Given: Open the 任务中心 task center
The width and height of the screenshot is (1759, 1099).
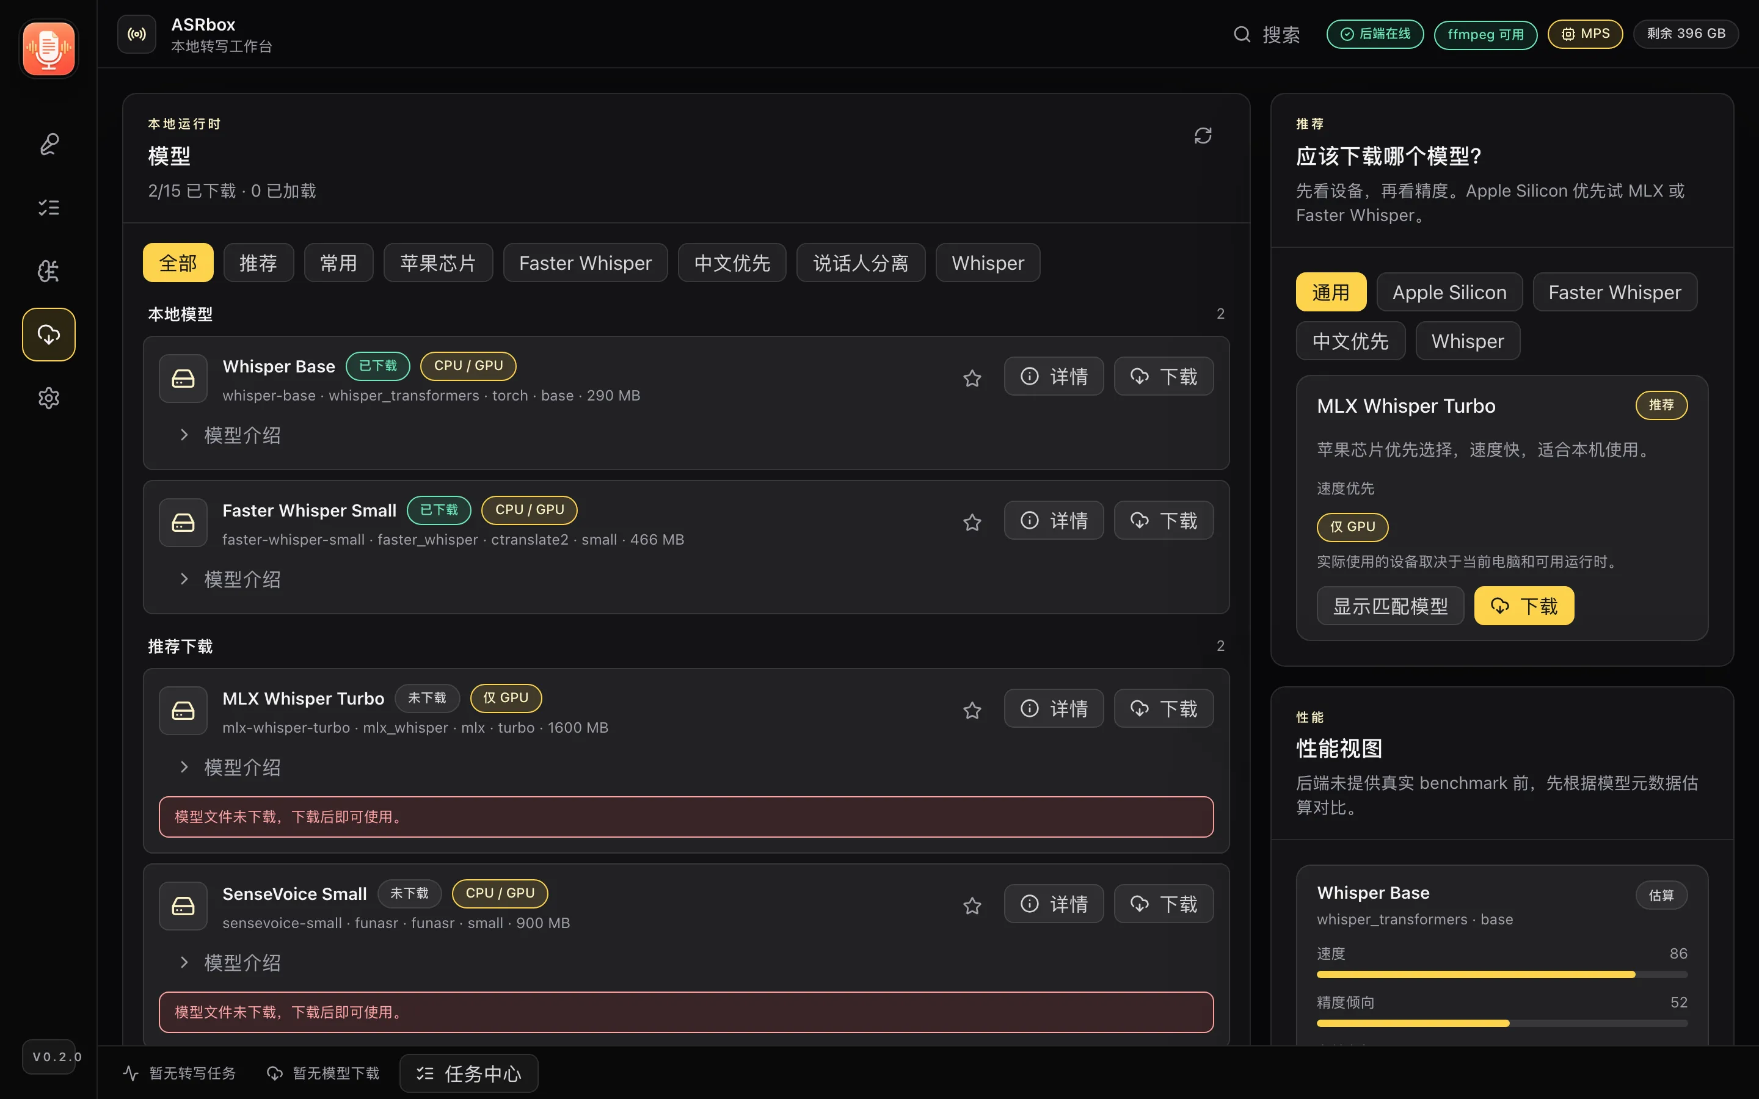Looking at the screenshot, I should point(469,1073).
